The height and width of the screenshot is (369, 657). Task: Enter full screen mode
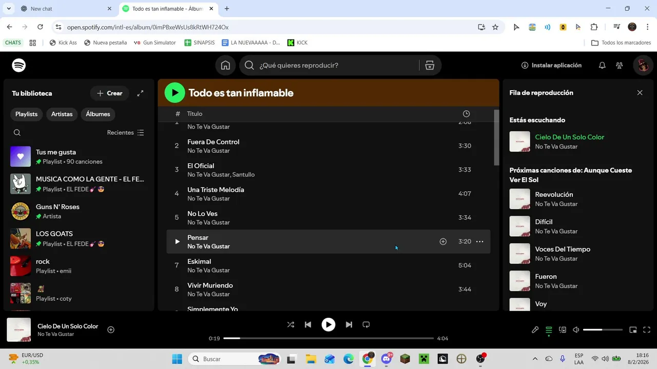(x=647, y=330)
